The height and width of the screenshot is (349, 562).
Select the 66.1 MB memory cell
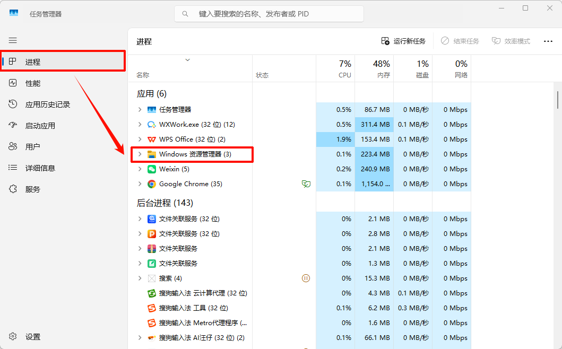(x=374, y=338)
